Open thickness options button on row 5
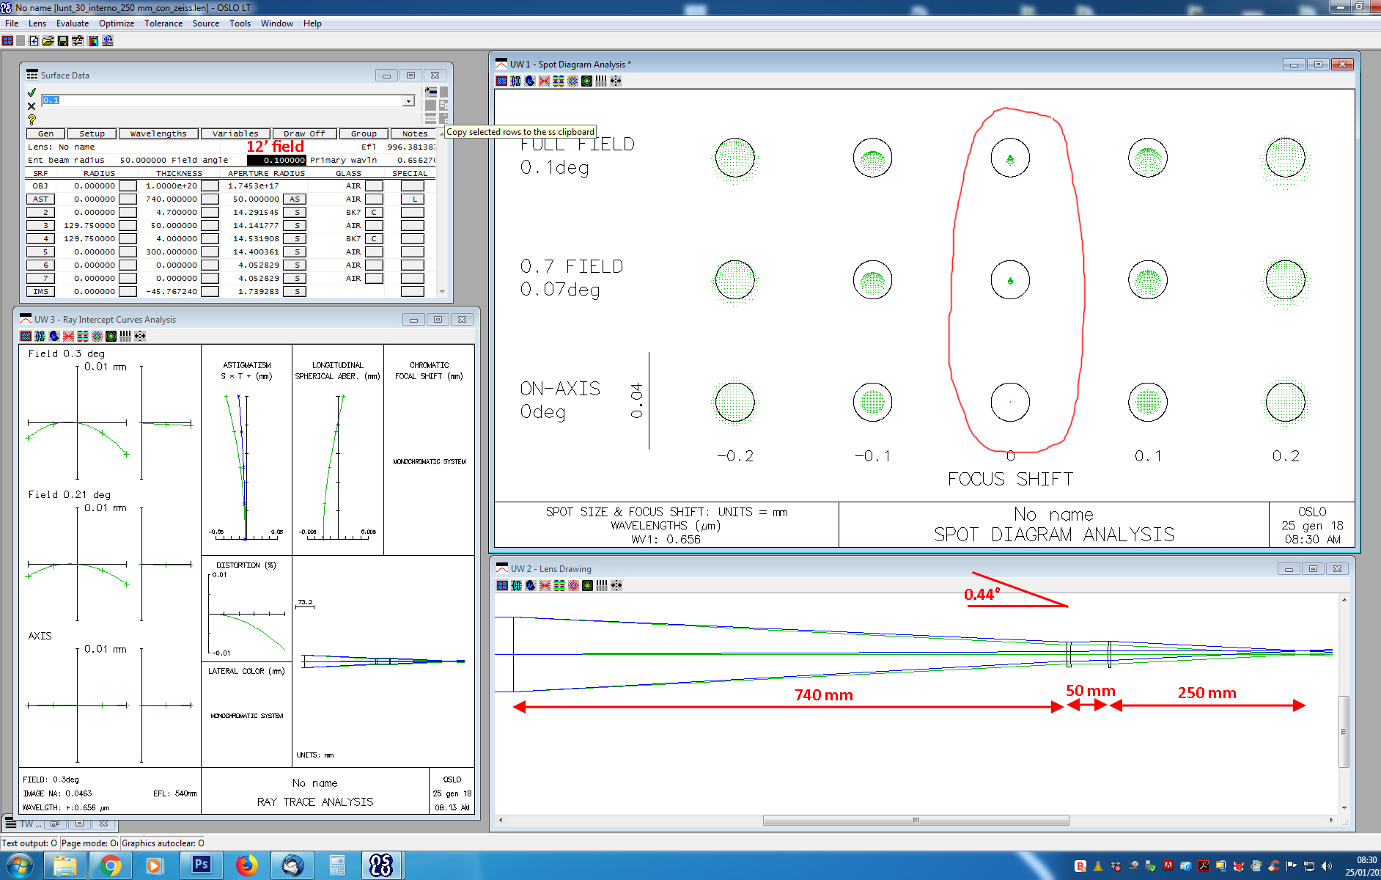The height and width of the screenshot is (880, 1381). (x=210, y=252)
